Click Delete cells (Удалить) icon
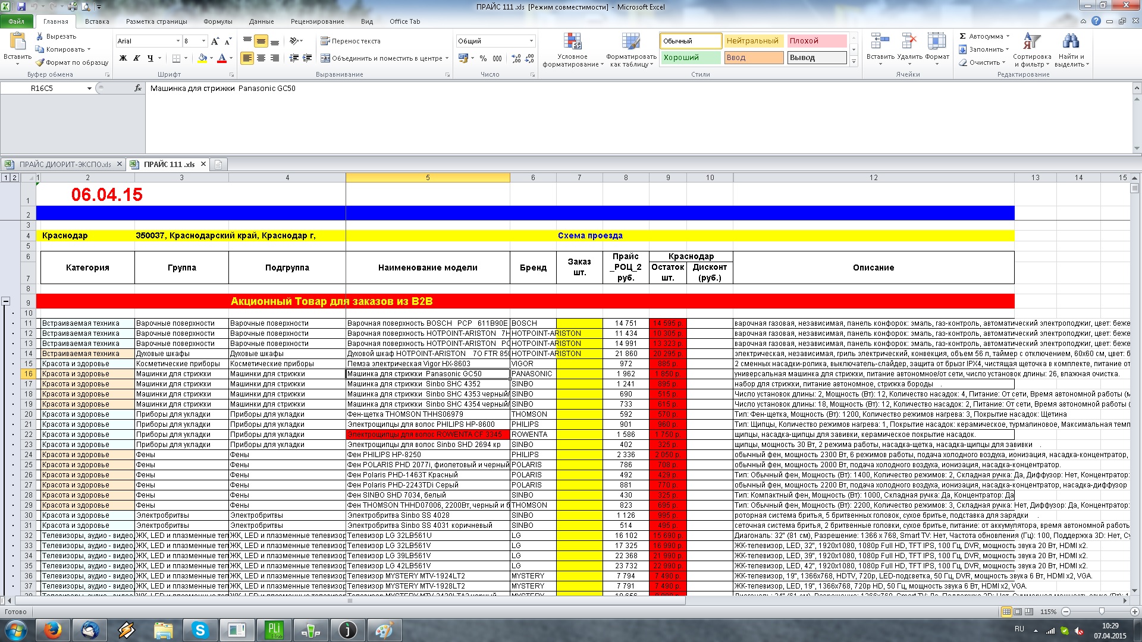 pos(909,41)
